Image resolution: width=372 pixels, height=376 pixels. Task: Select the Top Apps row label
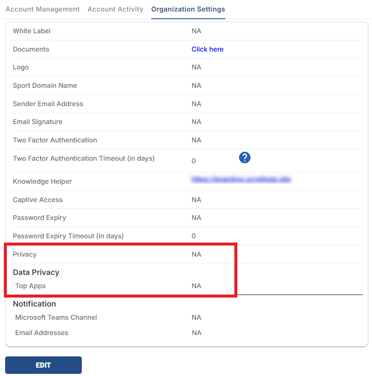coord(30,286)
